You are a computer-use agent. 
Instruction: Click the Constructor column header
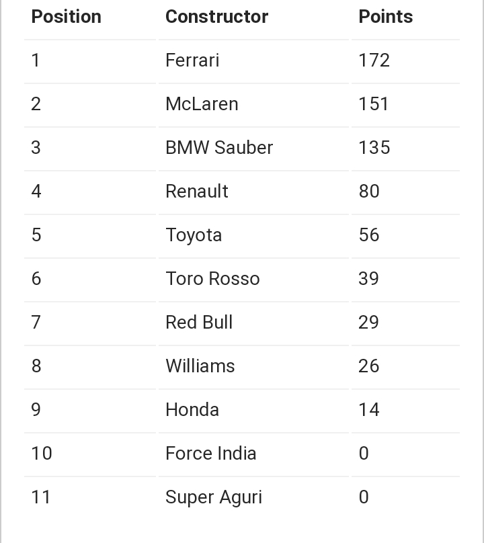(x=217, y=17)
